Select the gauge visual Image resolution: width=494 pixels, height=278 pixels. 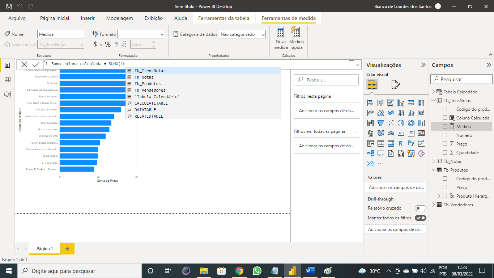pyautogui.click(x=391, y=133)
